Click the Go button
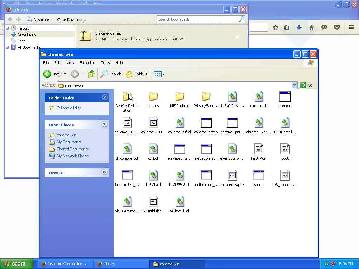The height and width of the screenshot is (269, 359). pos(306,85)
